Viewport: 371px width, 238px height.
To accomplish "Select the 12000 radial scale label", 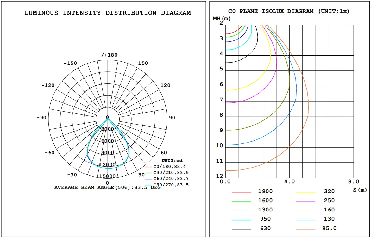I will pos(107,165).
